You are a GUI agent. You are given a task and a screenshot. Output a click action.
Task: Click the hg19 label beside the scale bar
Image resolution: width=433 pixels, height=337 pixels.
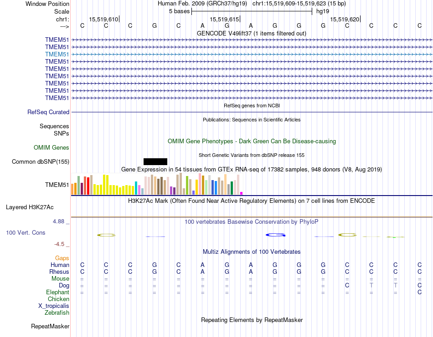tap(323, 11)
